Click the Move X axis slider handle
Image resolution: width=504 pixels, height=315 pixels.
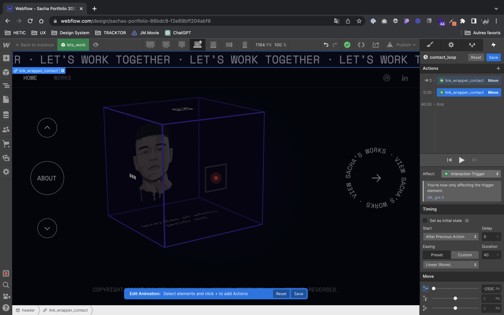[x=434, y=289]
